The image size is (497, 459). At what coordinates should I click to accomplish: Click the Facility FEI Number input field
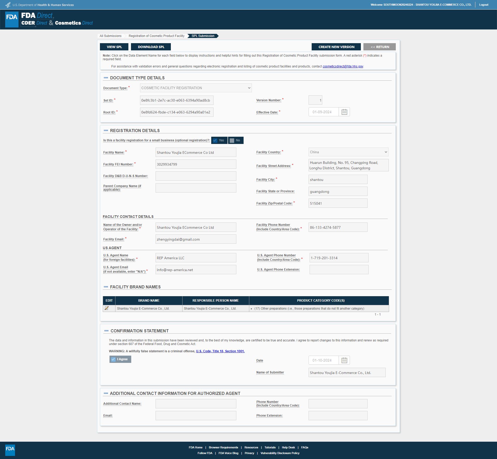coord(195,164)
